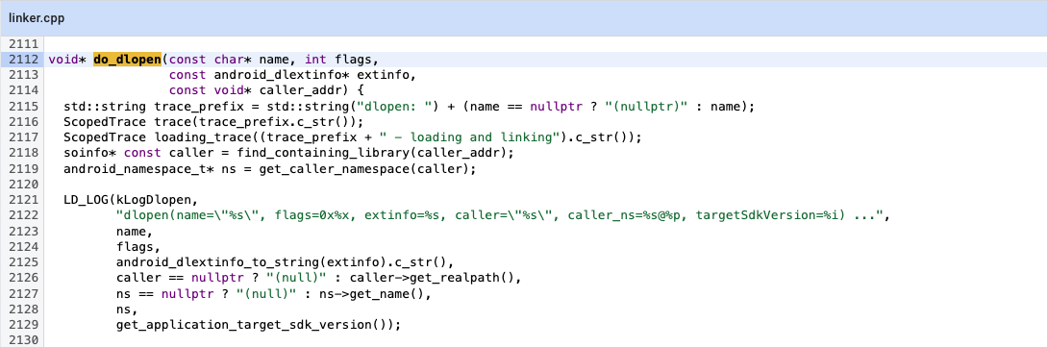
Task: Click line number 2129
Action: coord(23,324)
